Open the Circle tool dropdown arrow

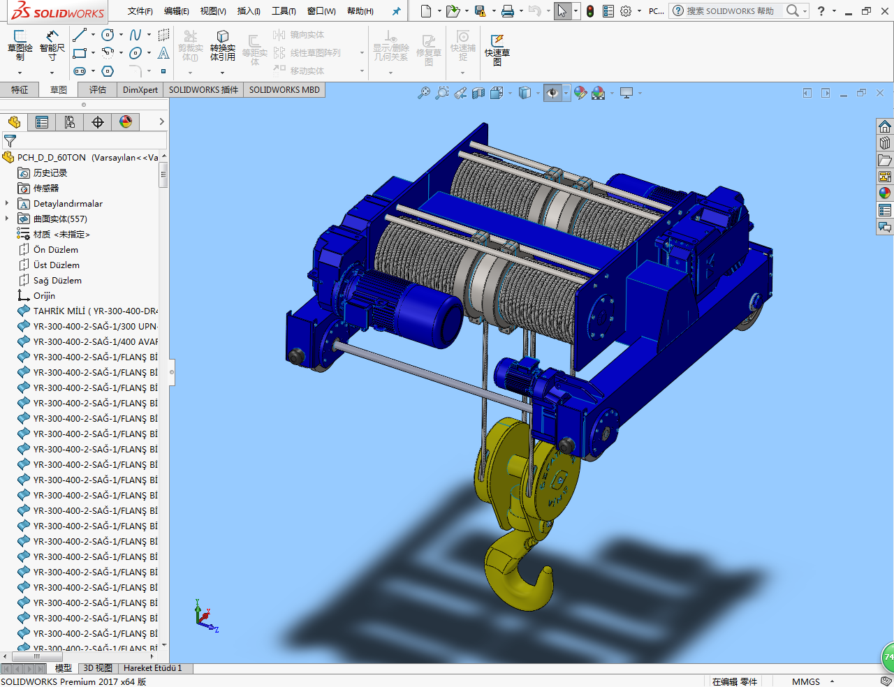(121, 35)
